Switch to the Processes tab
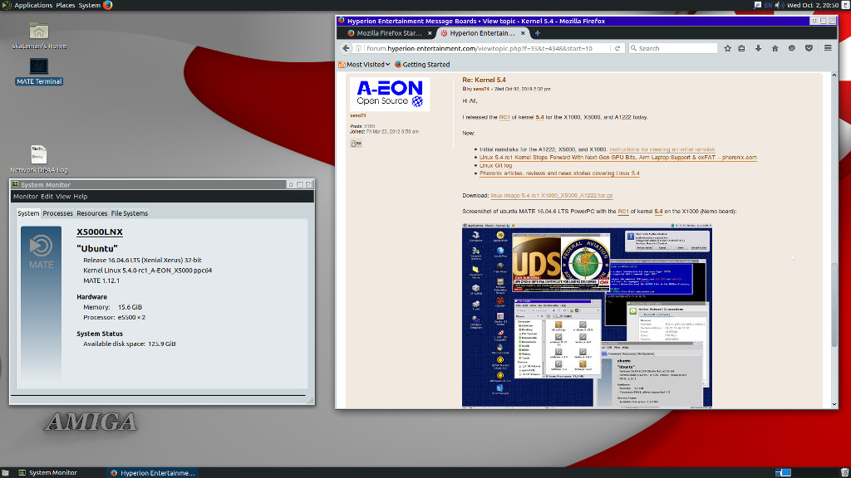851x478 pixels. click(57, 213)
